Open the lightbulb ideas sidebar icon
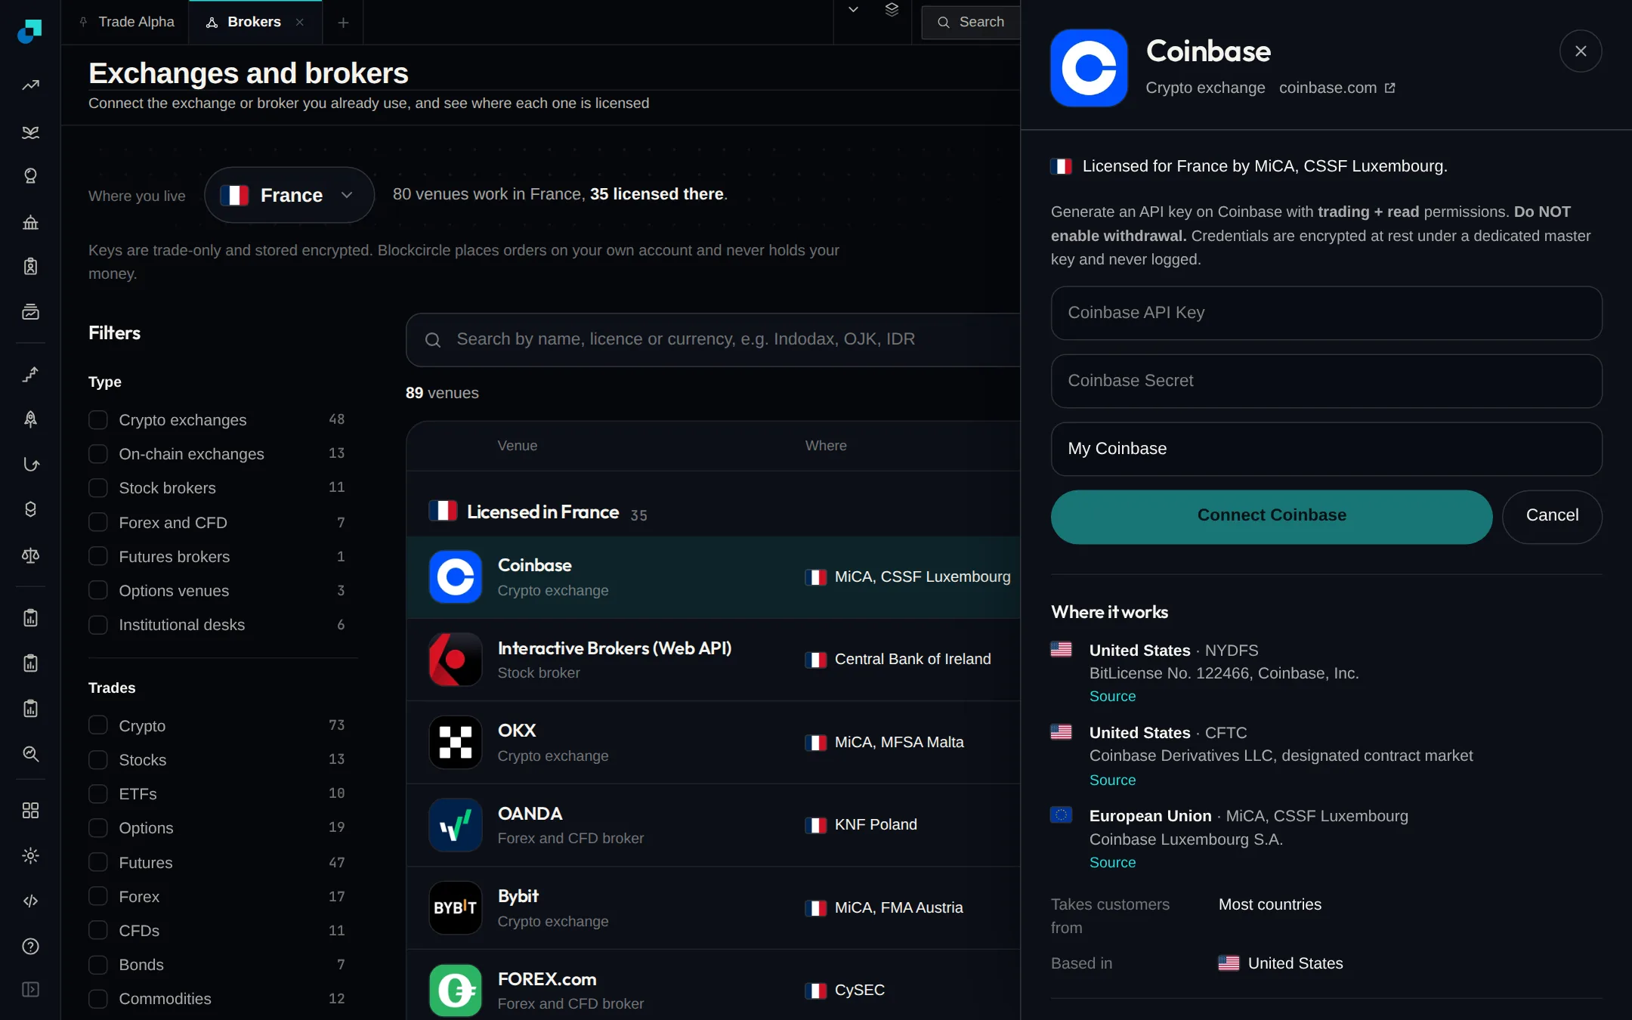The width and height of the screenshot is (1632, 1020). [x=30, y=176]
